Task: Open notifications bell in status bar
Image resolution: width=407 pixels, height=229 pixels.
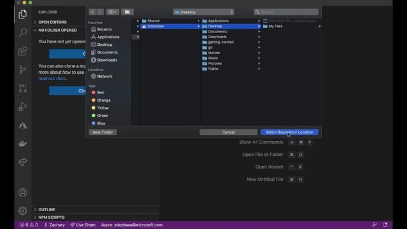Action: point(385,225)
